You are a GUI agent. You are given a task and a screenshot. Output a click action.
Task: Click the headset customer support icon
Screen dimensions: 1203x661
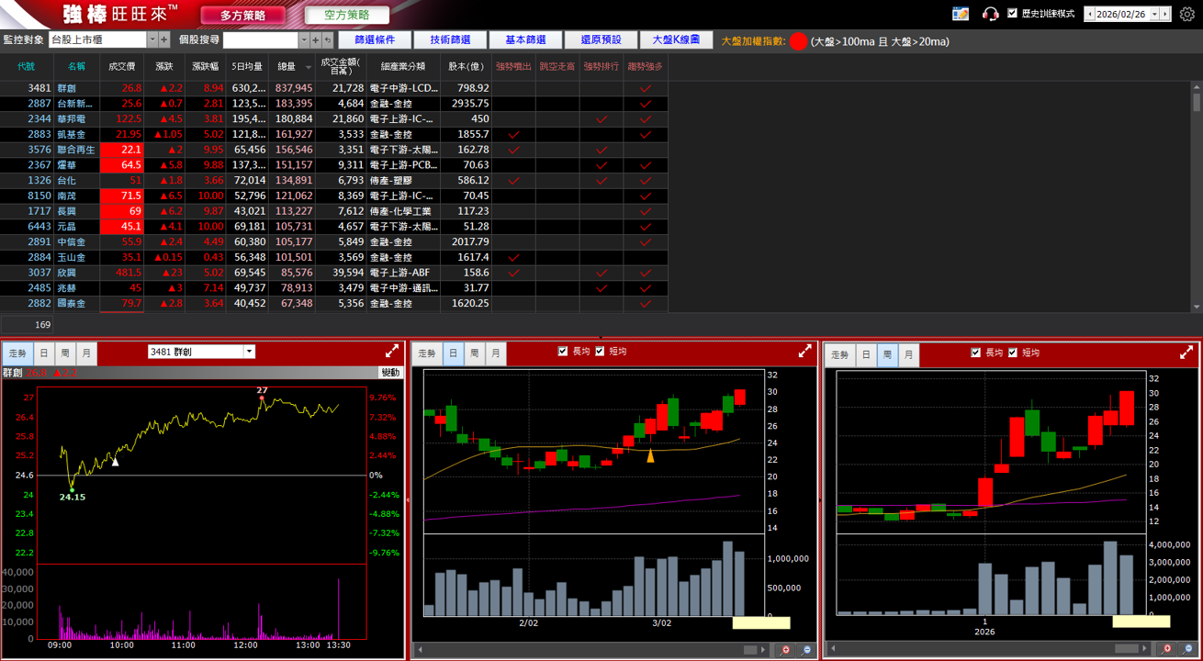[x=990, y=14]
